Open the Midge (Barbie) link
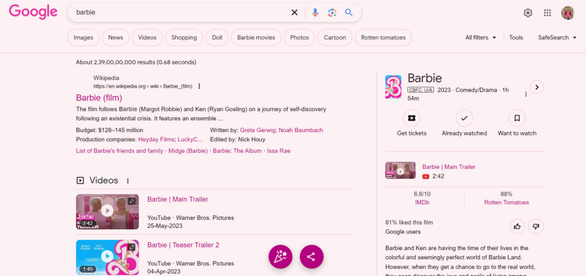This screenshot has width=586, height=276. tap(188, 151)
